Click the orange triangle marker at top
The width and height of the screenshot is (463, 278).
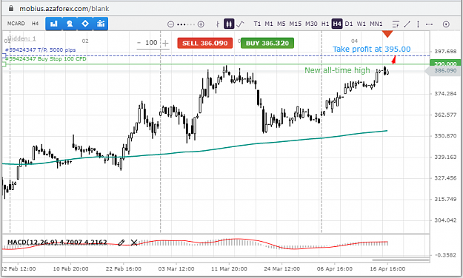point(387,34)
